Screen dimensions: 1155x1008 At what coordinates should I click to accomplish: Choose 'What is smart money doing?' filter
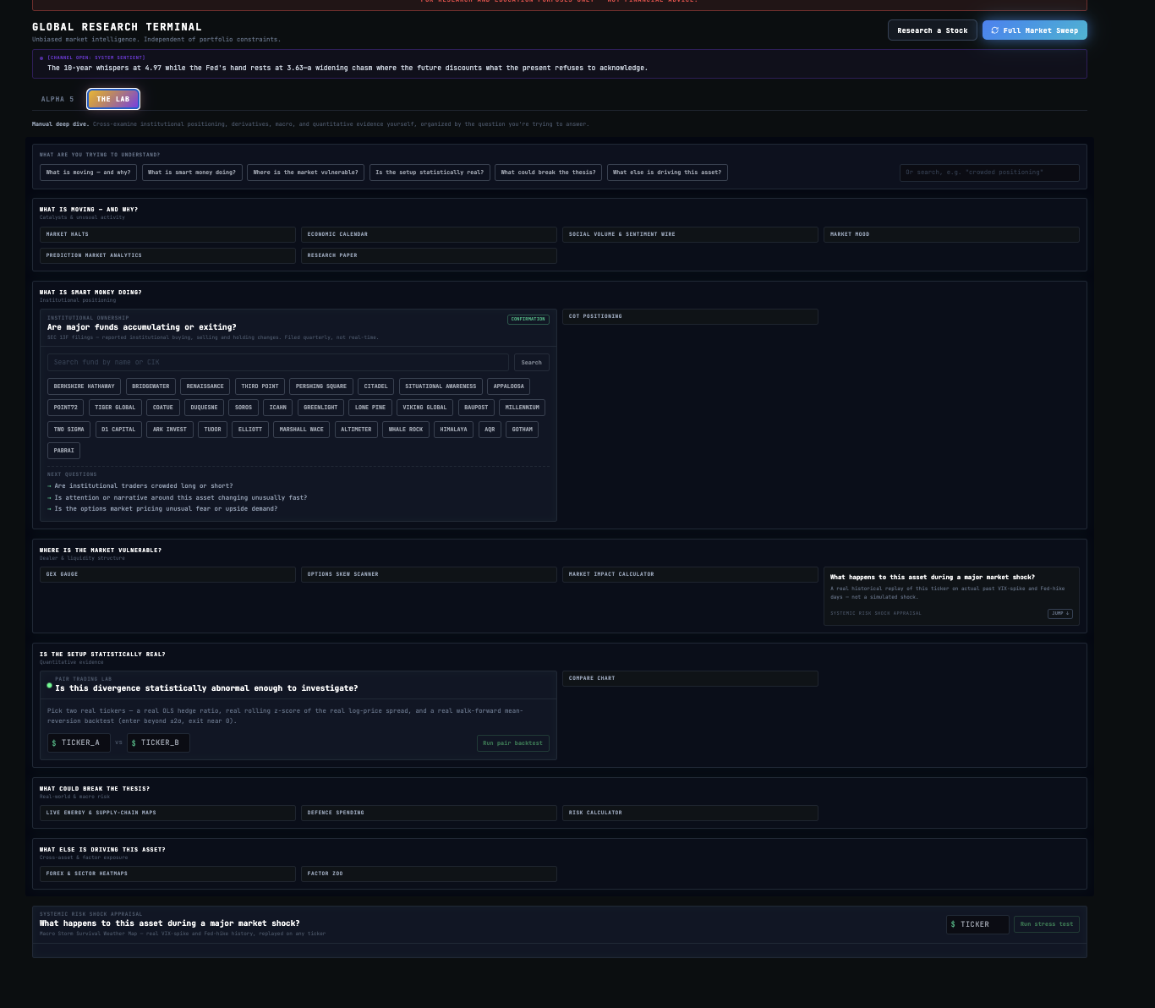tap(192, 173)
